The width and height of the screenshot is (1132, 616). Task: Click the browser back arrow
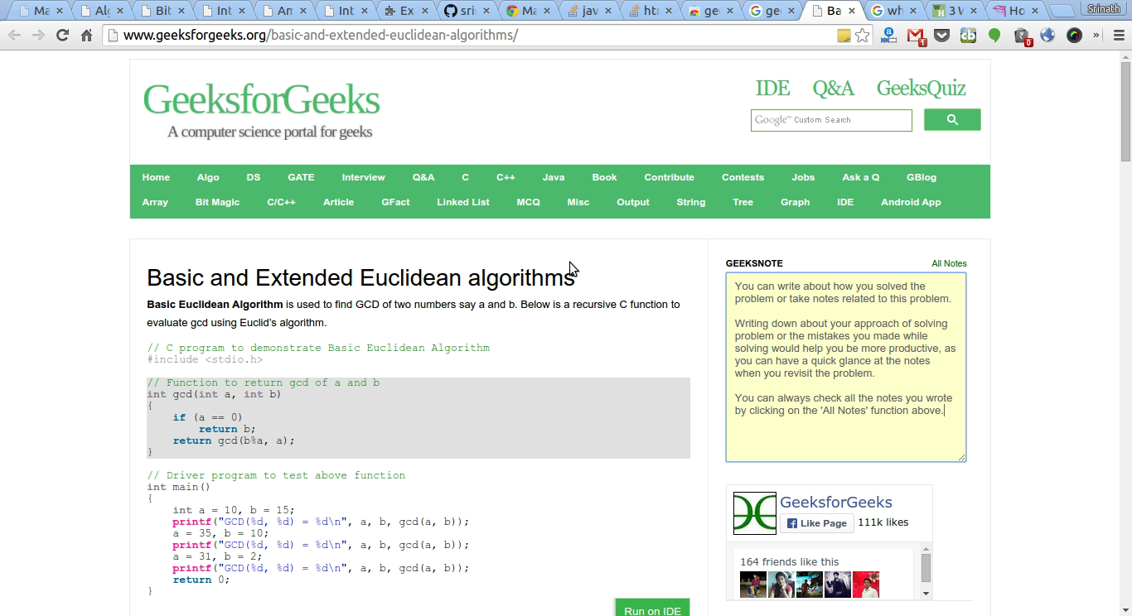pyautogui.click(x=14, y=36)
